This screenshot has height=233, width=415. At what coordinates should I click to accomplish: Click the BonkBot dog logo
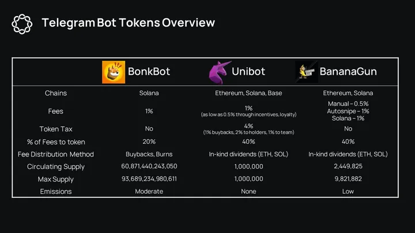[x=114, y=72]
